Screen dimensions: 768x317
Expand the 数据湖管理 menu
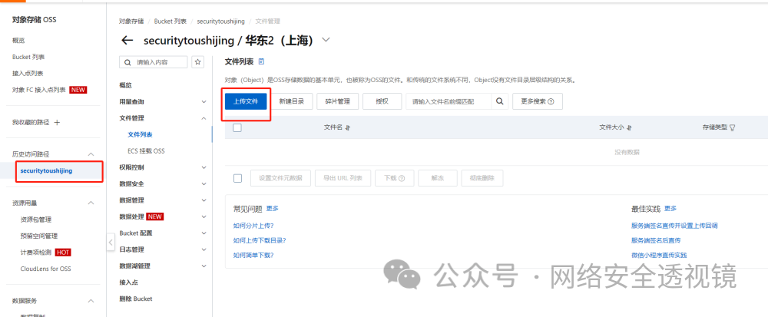(204, 266)
